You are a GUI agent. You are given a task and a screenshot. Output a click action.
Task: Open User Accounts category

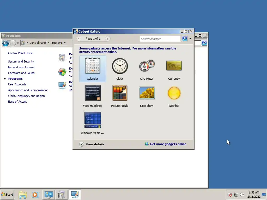click(17, 84)
